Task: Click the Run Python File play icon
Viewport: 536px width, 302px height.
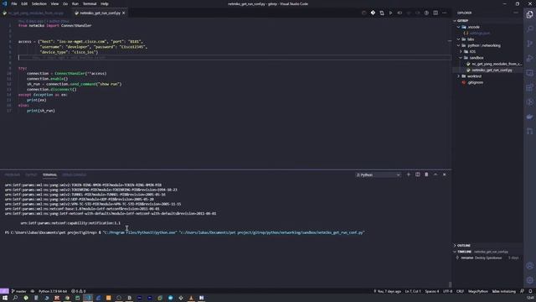Action: pyautogui.click(x=391, y=13)
